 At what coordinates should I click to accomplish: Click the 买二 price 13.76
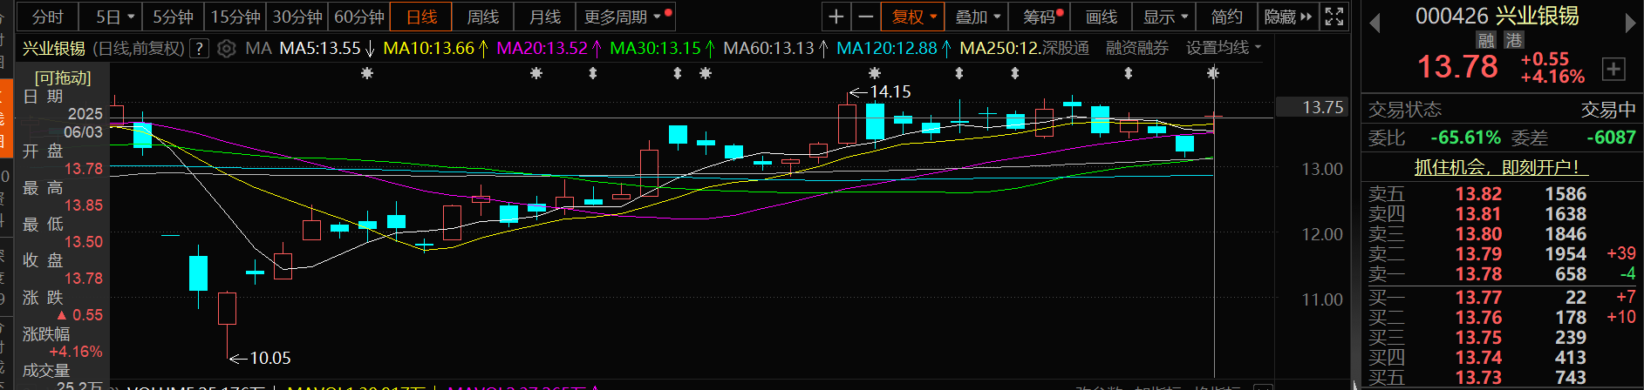[1478, 318]
